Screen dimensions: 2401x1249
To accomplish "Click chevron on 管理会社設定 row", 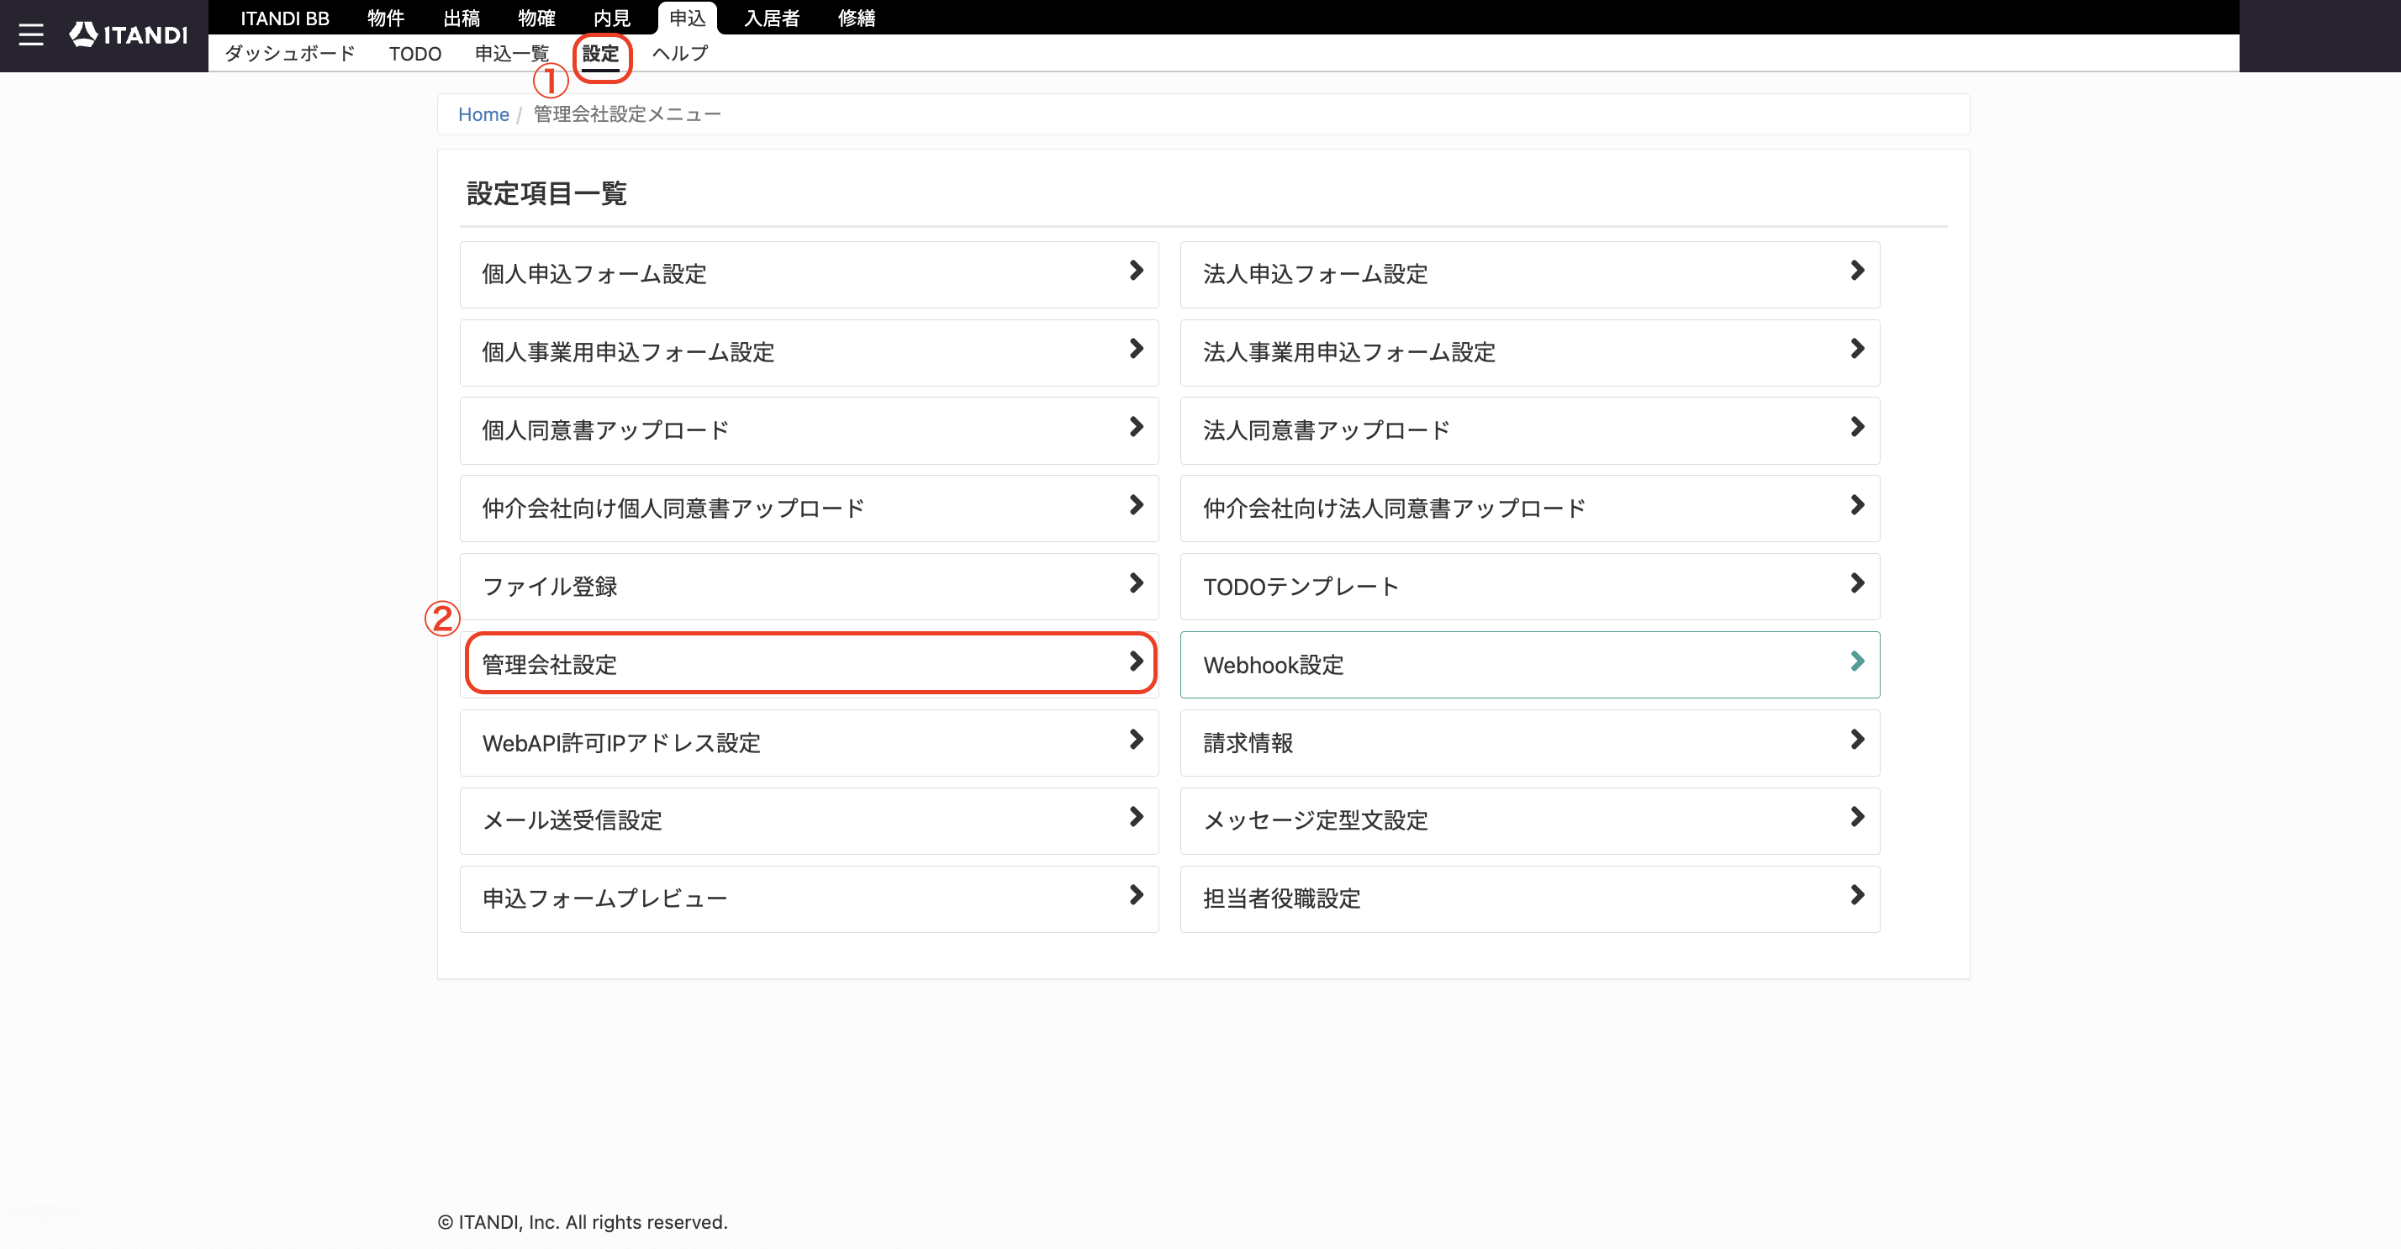I will (1135, 661).
